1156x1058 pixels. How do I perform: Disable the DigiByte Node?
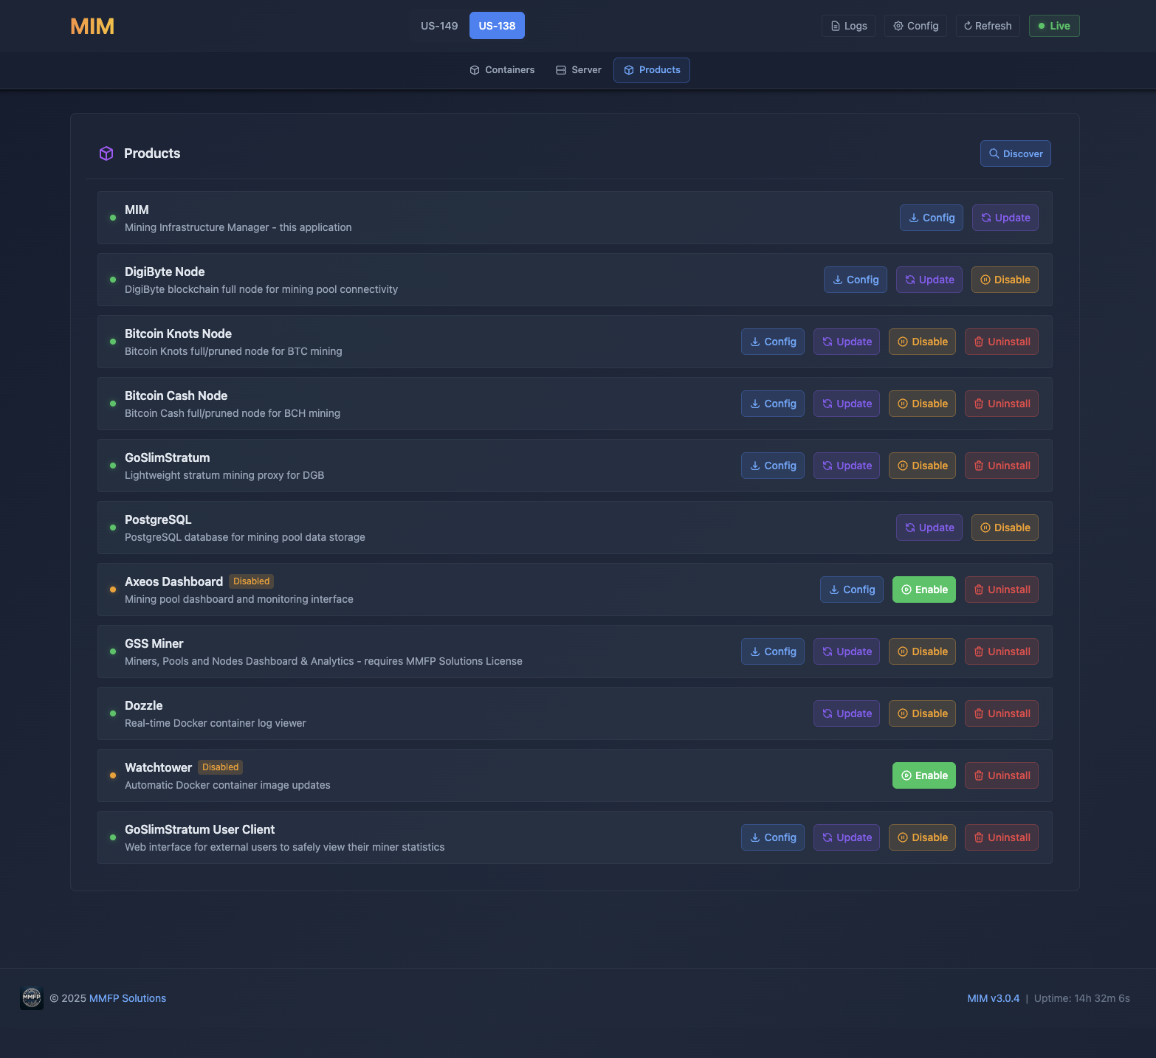pos(1005,280)
